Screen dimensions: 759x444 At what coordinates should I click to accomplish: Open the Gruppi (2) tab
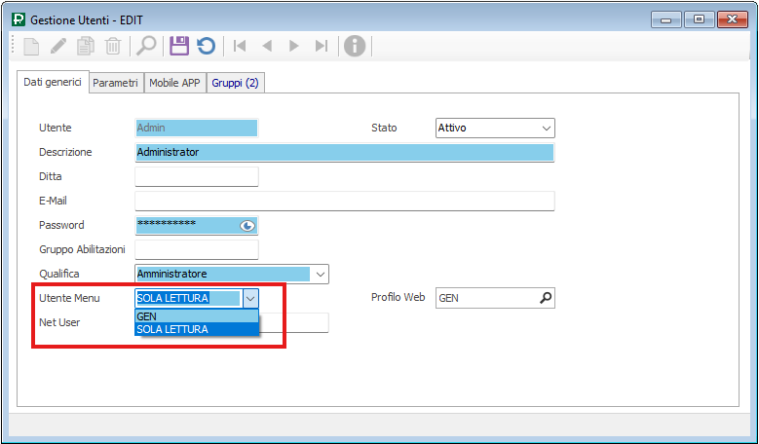point(235,84)
